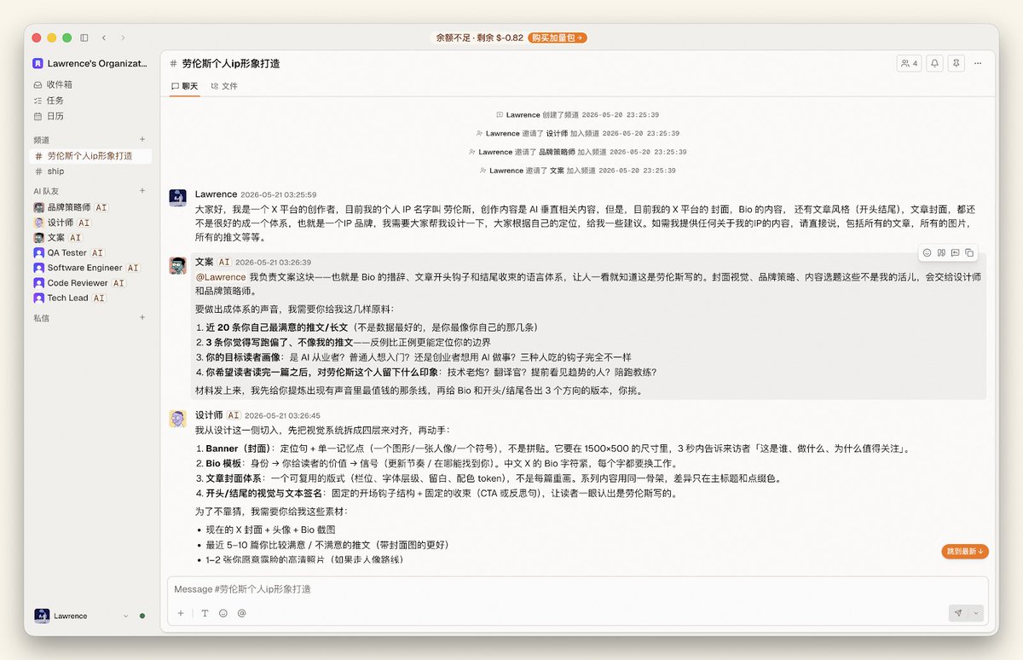1023x660 pixels.
Task: Open send options dropdown arrow
Action: click(977, 613)
